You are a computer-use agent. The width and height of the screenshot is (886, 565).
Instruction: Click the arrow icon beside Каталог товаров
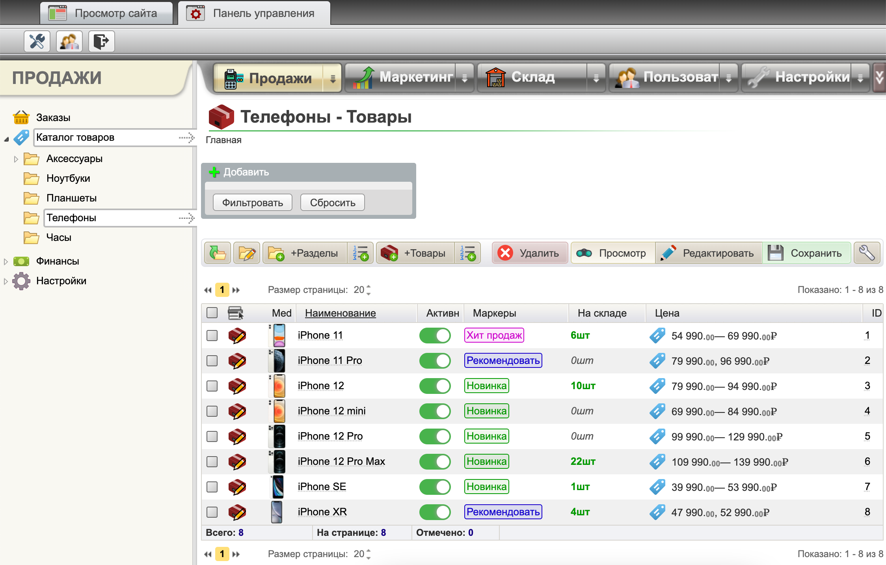187,138
